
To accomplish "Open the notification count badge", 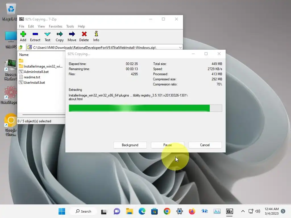I will click(283, 211).
